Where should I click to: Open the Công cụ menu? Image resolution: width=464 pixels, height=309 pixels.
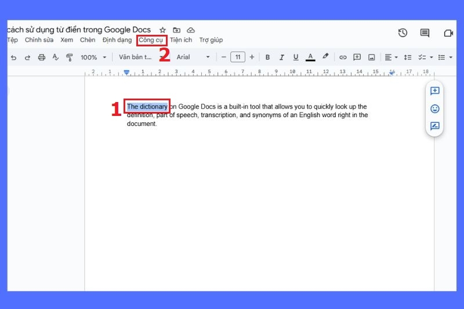coord(151,40)
